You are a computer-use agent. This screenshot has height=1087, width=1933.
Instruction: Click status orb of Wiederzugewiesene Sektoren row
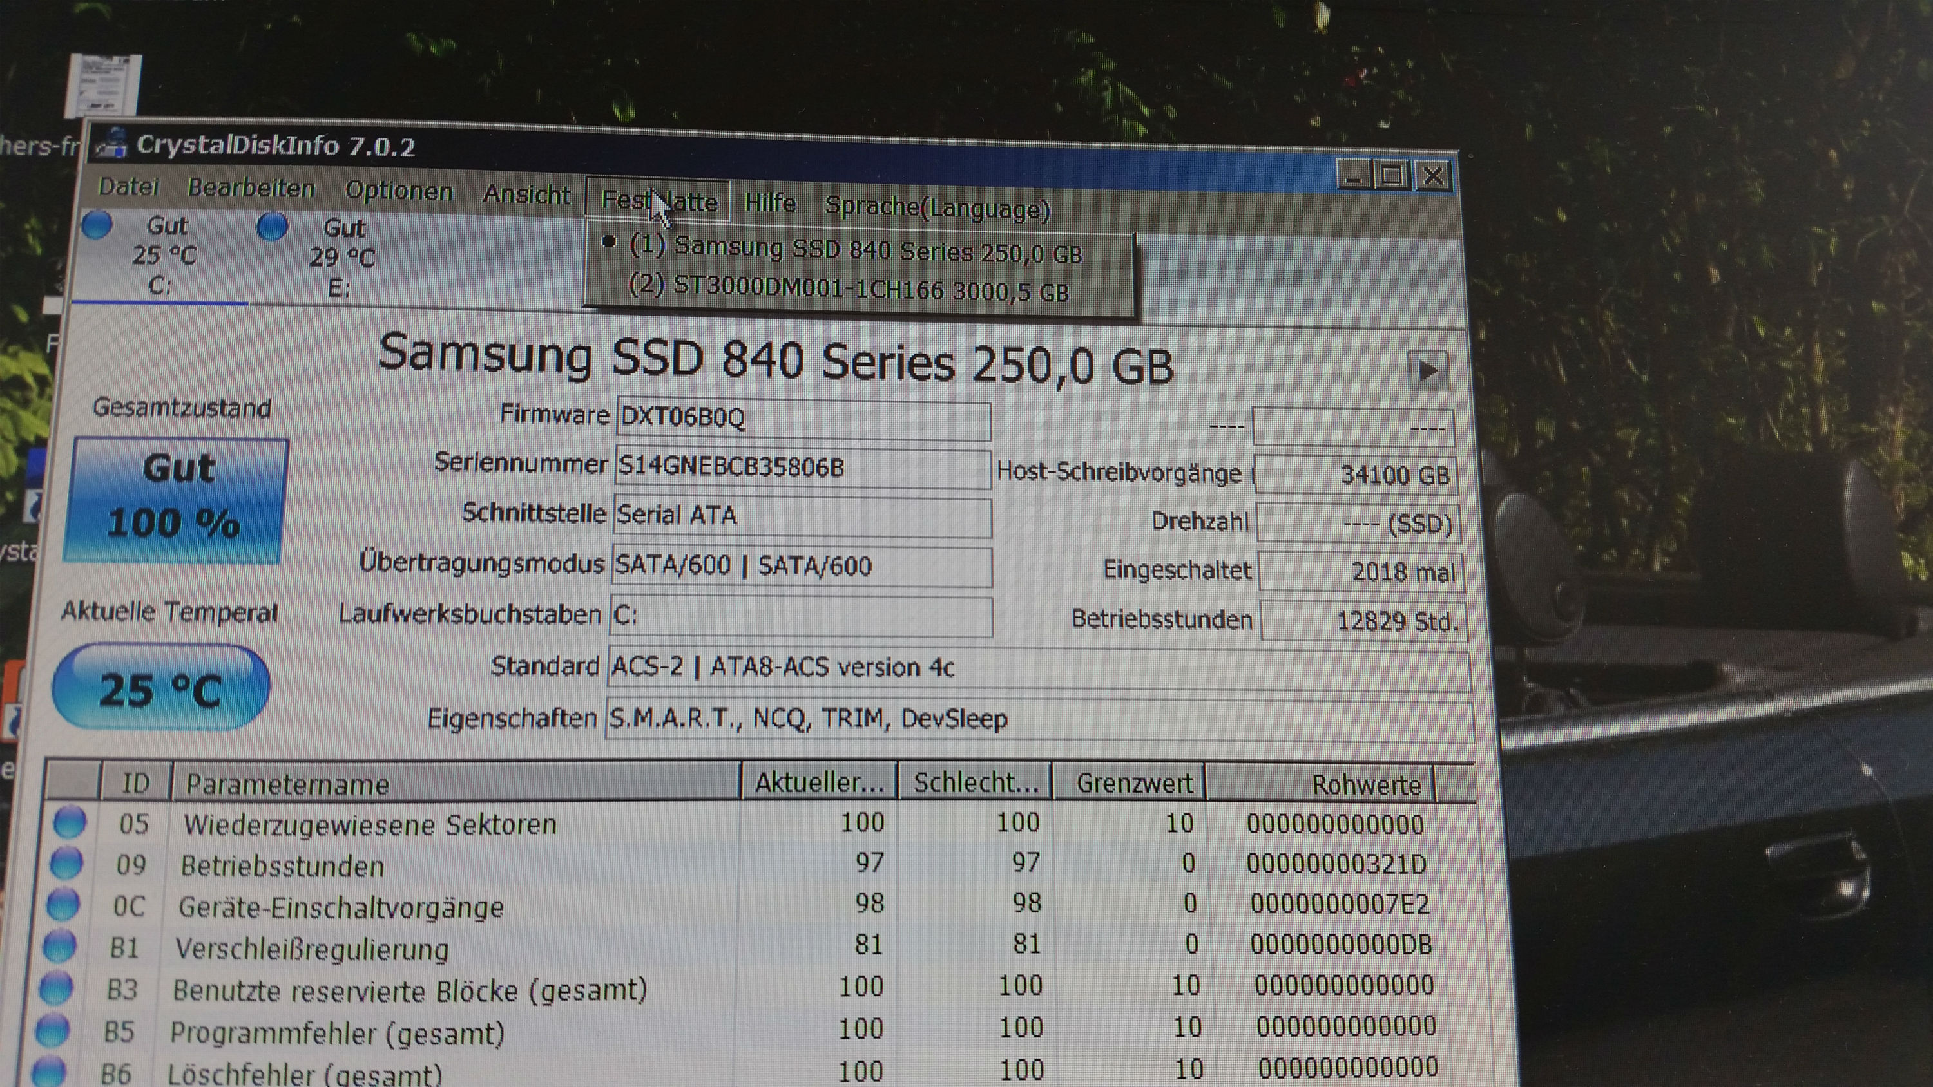(x=70, y=822)
